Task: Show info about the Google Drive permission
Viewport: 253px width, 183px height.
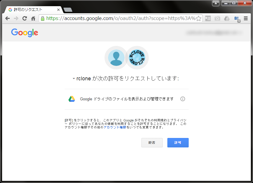Action: pos(183,99)
